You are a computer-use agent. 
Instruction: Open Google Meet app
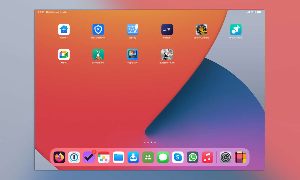[x=64, y=54]
